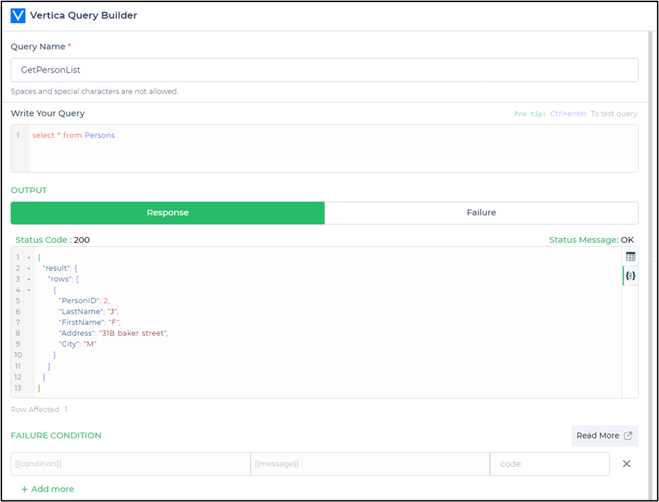Click the FAILURE CONDITION heading
Viewport: 659px width, 502px height.
tap(56, 436)
